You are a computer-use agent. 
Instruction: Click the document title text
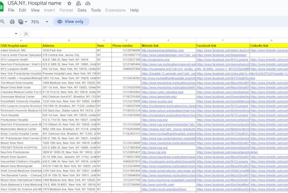click(34, 3)
